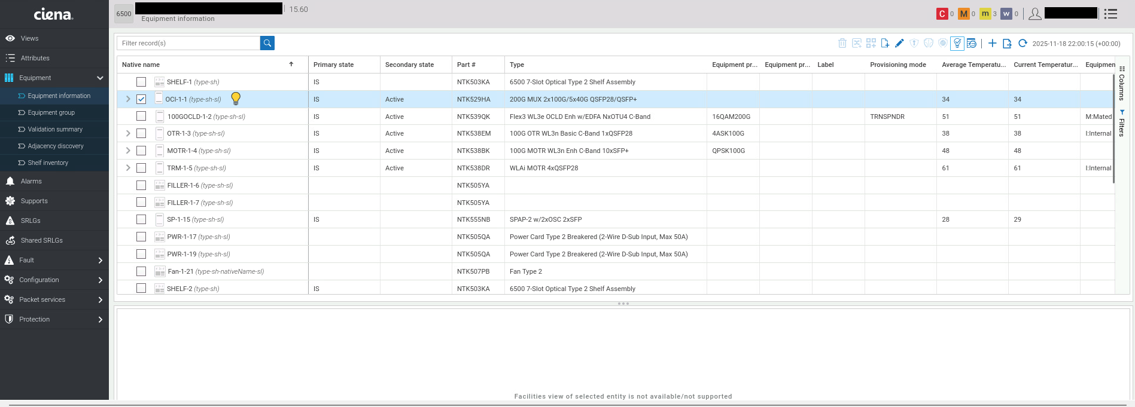Go to Equipment group page
The height and width of the screenshot is (407, 1135).
pyautogui.click(x=54, y=112)
